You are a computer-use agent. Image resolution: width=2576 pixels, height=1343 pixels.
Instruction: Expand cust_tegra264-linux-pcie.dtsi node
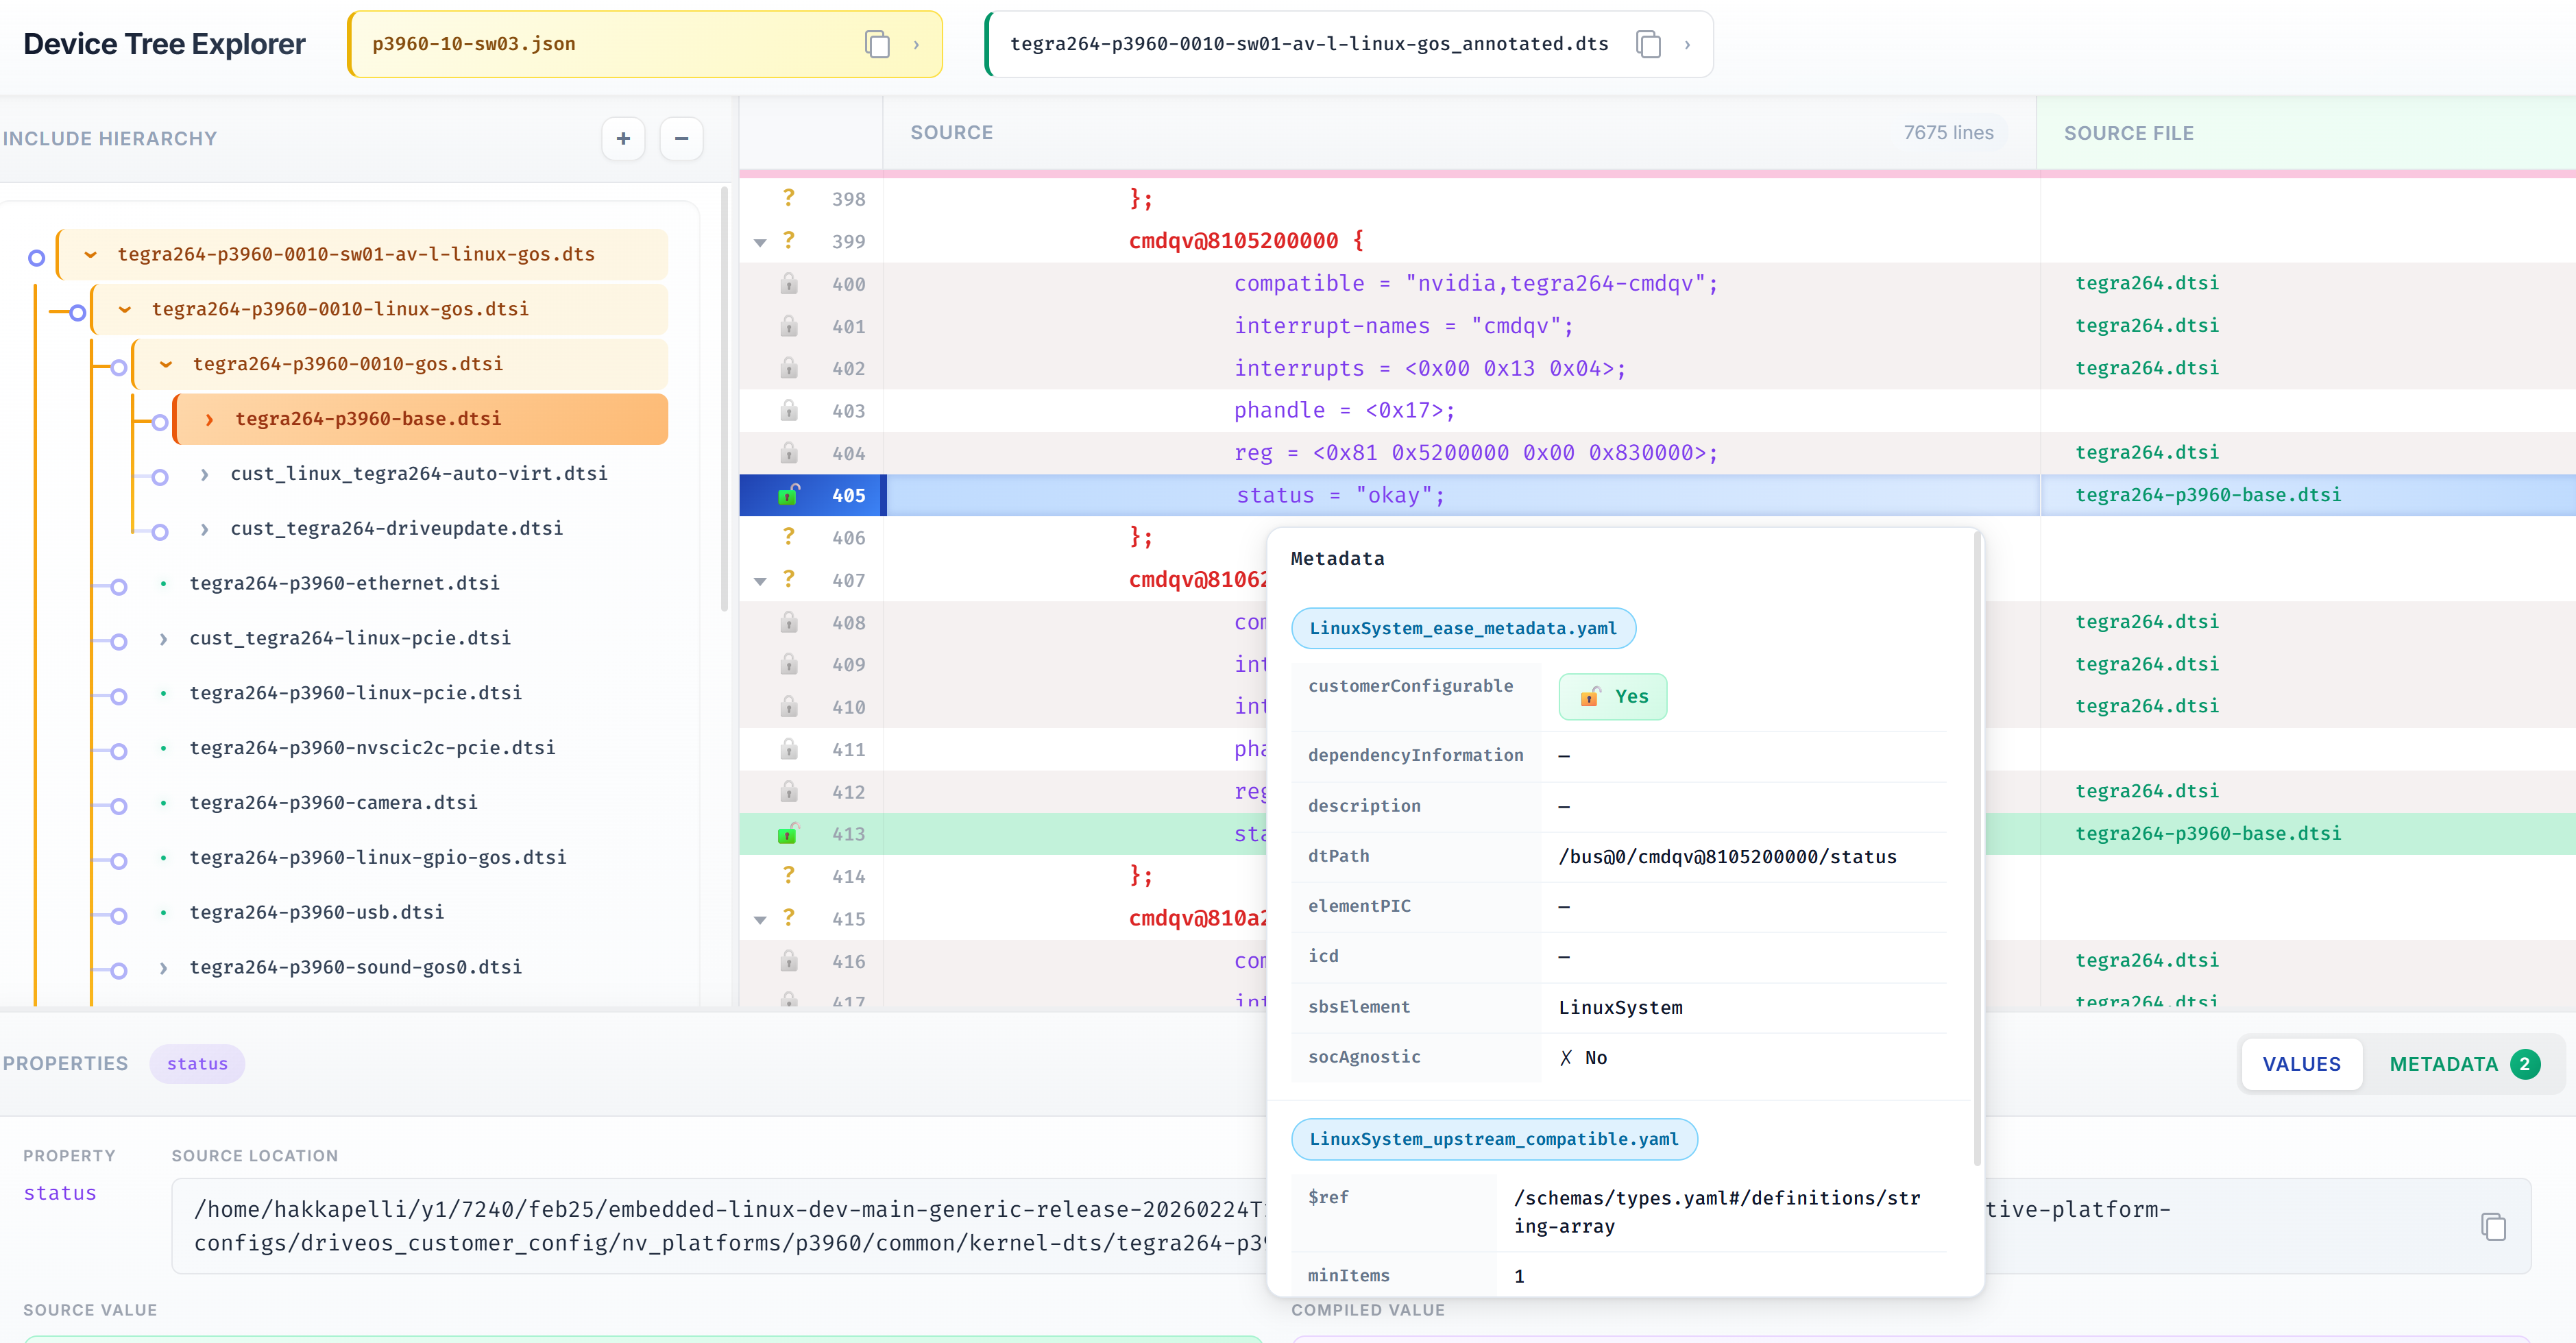(x=163, y=638)
